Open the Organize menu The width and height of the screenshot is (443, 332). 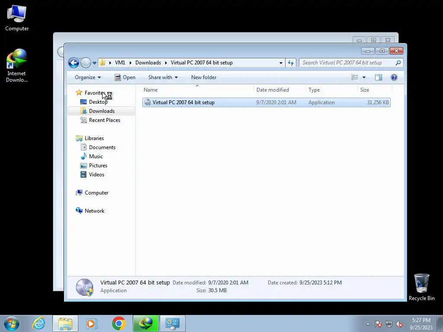pyautogui.click(x=87, y=77)
